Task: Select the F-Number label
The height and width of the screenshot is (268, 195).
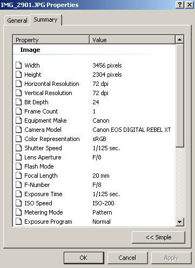Action: pyautogui.click(x=37, y=185)
